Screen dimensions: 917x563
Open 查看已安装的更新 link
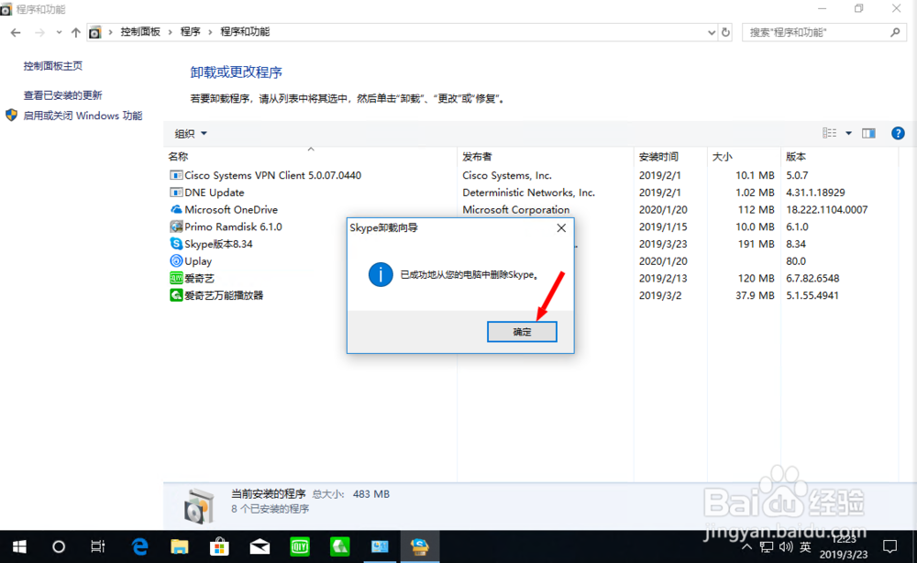click(62, 94)
